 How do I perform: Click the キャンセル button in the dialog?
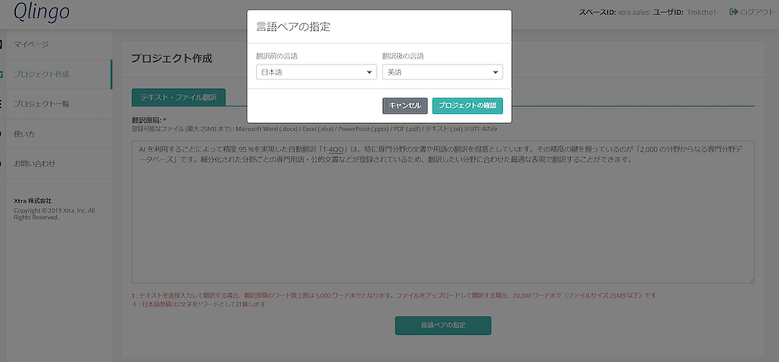(x=405, y=106)
